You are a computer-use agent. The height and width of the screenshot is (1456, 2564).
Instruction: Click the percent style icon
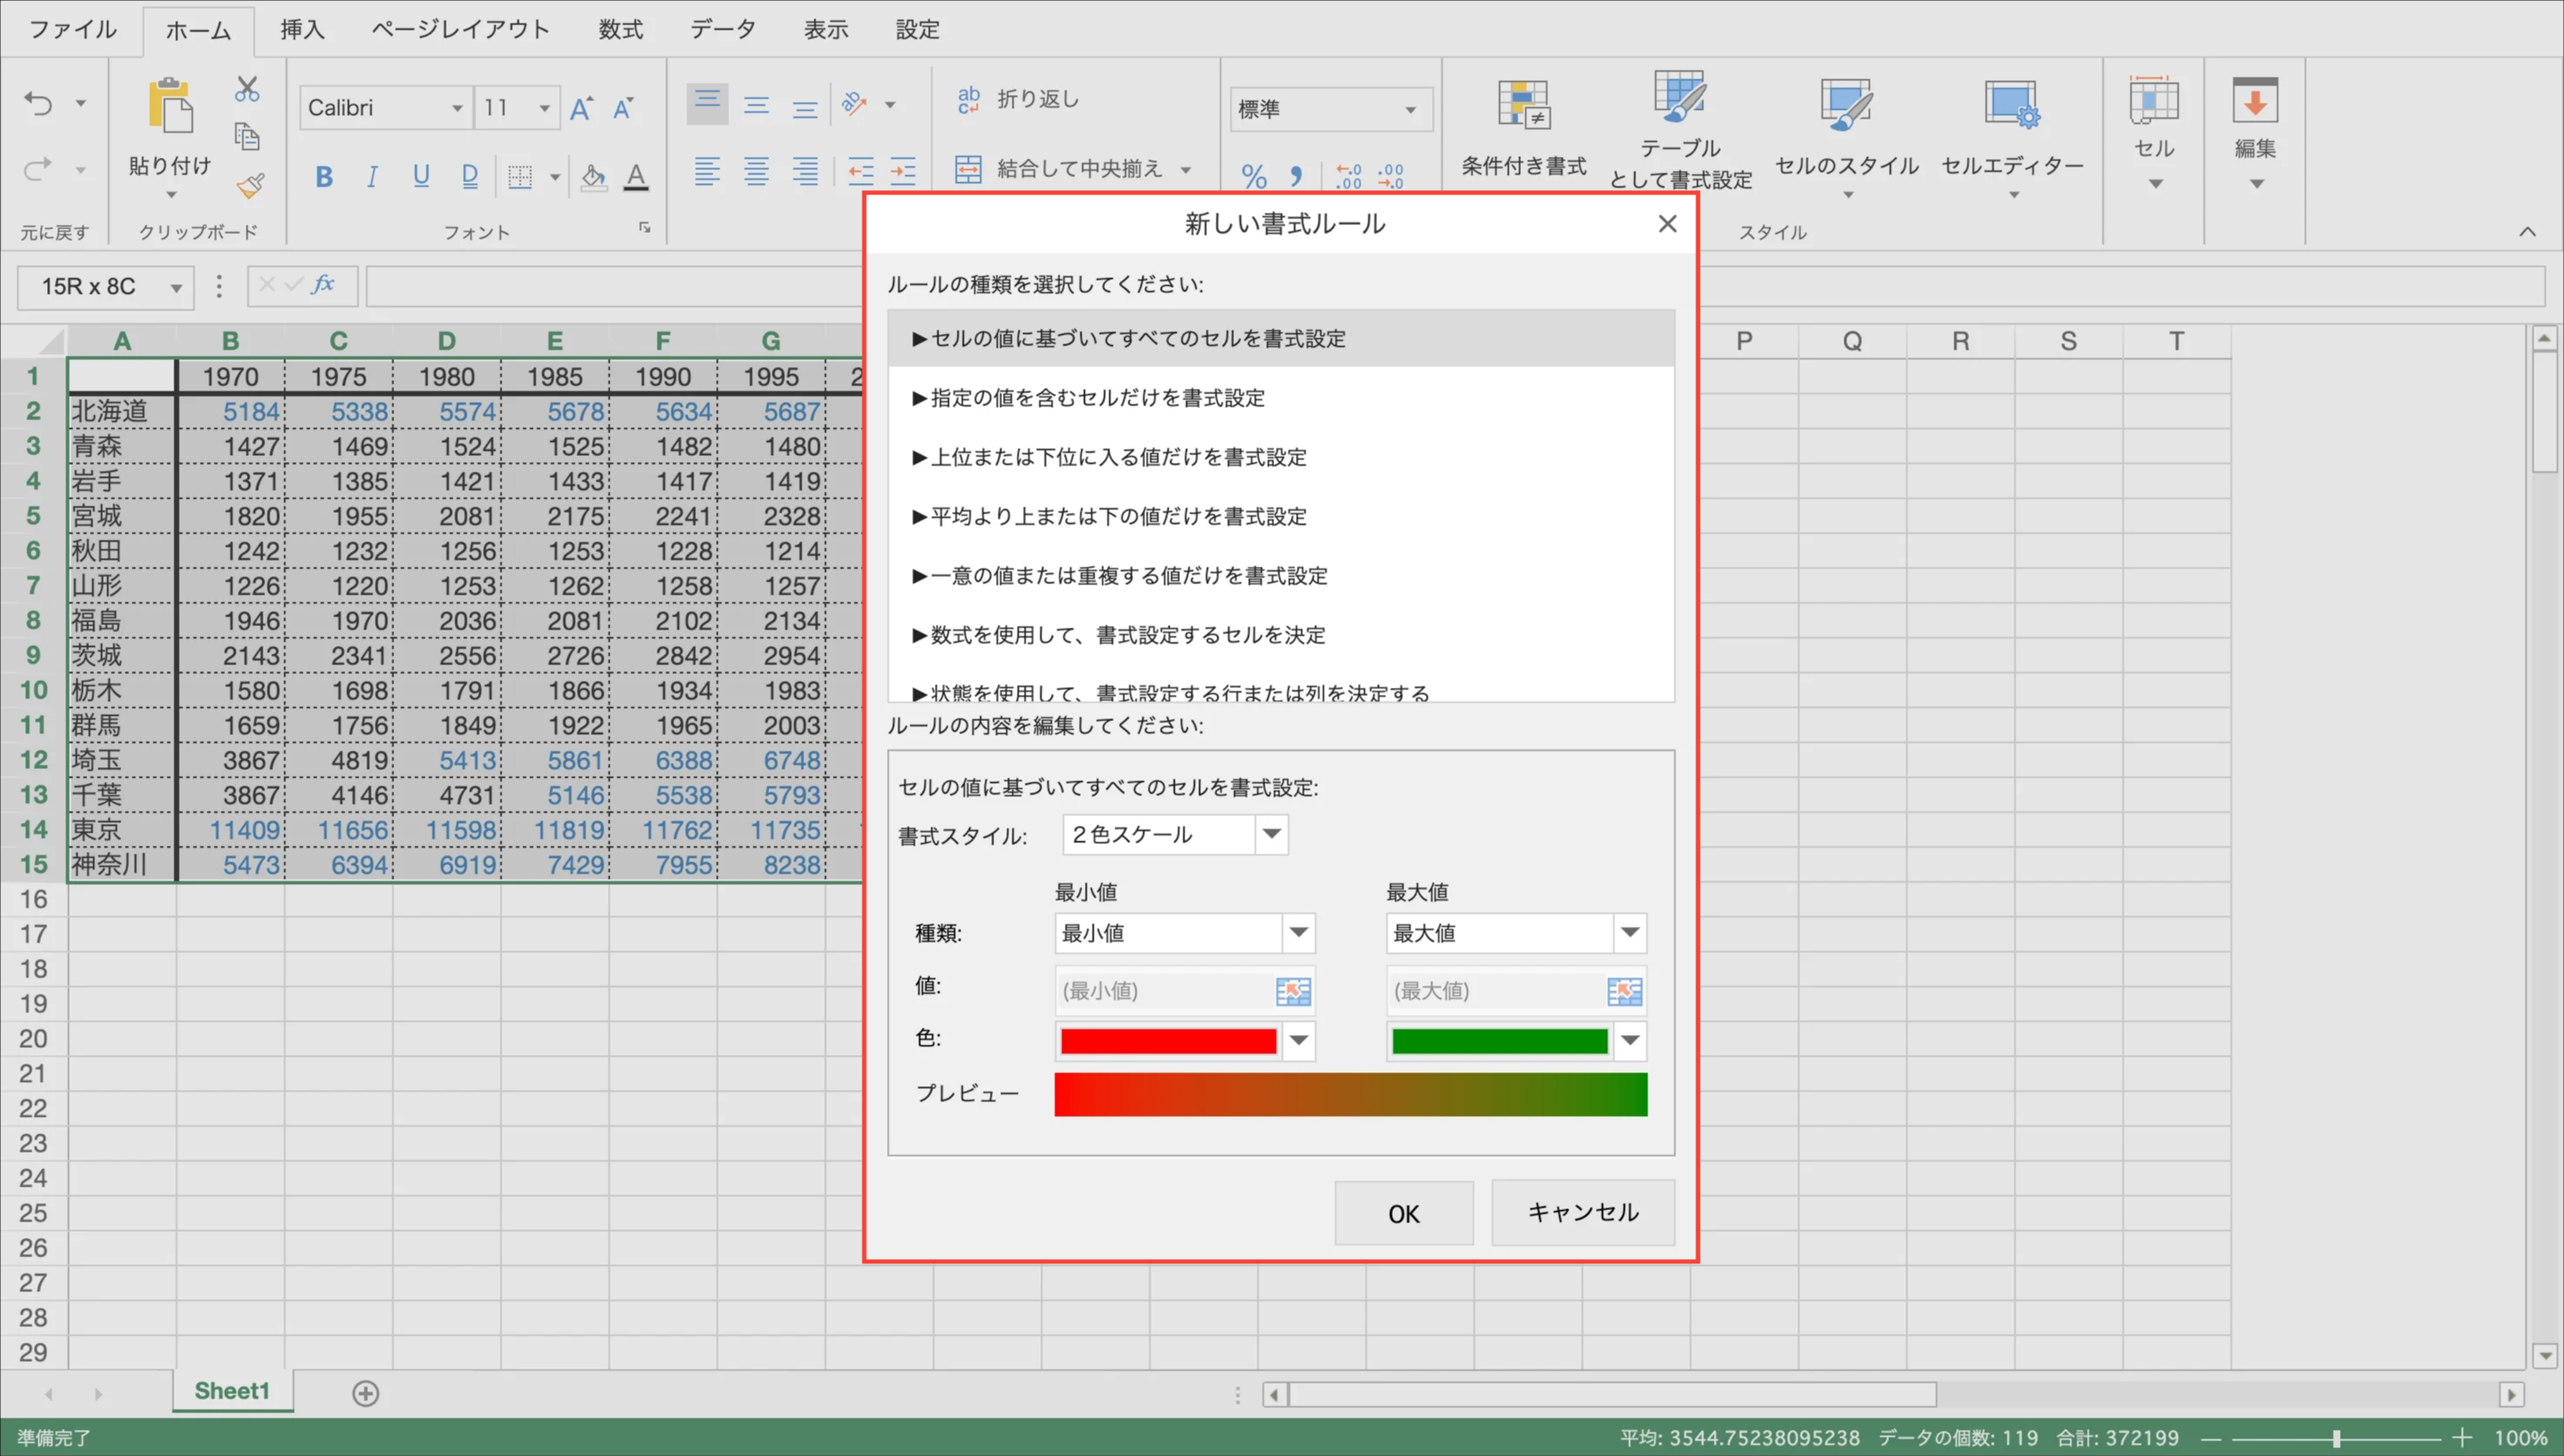[x=1253, y=177]
